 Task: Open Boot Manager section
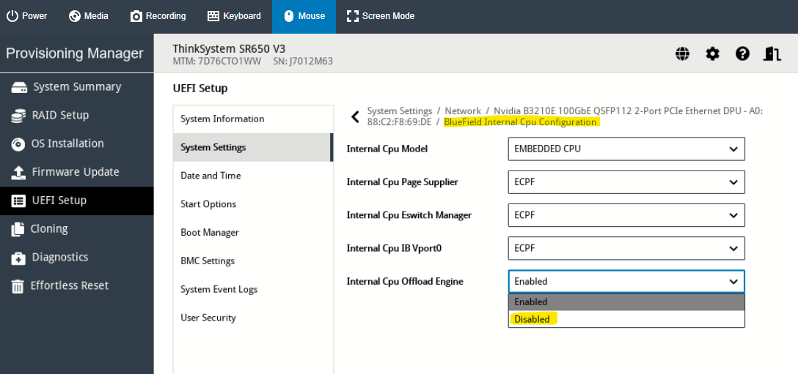(253, 233)
